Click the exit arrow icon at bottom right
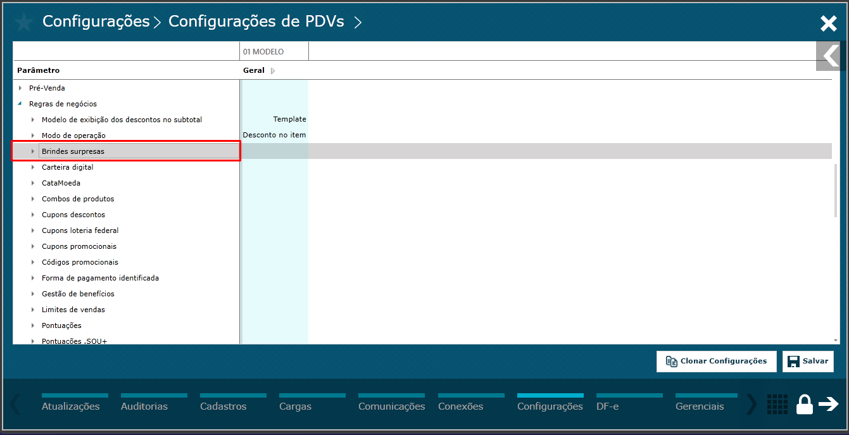This screenshot has height=435, width=849. [828, 404]
